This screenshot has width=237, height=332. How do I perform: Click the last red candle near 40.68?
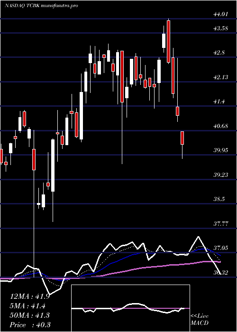click(x=182, y=138)
